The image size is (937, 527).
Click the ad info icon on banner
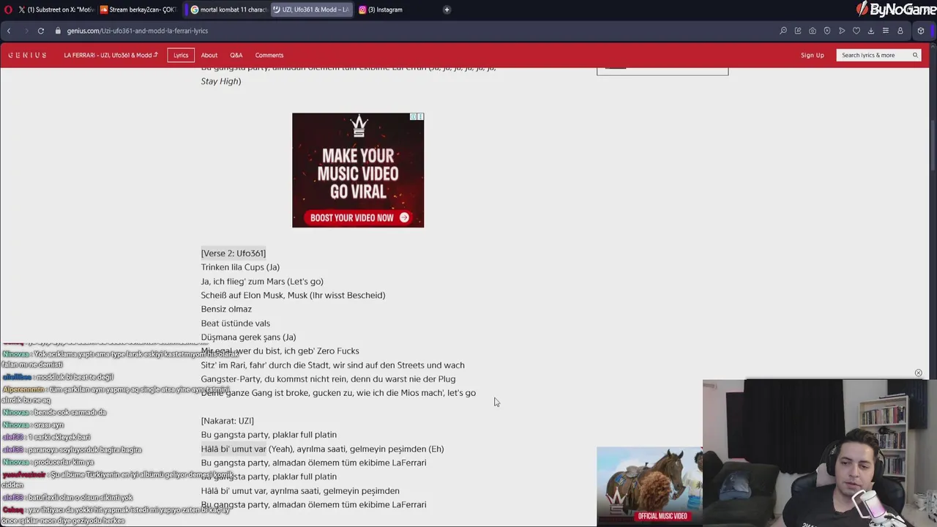pos(414,117)
